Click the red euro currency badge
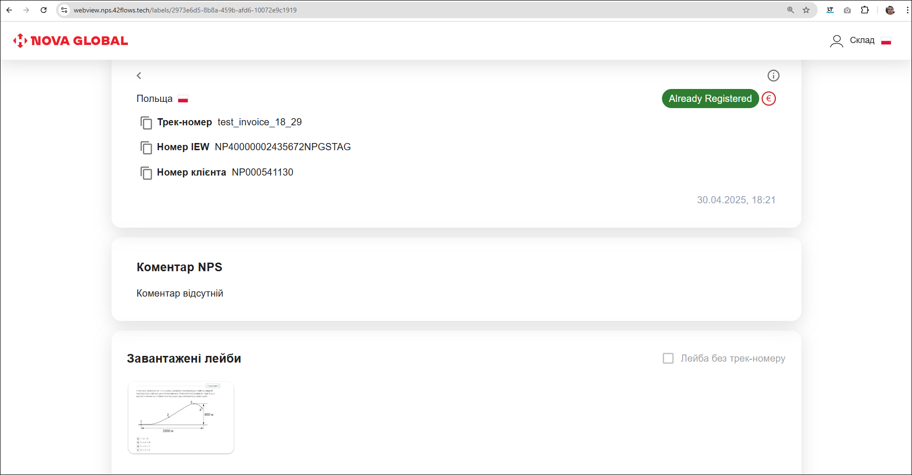The width and height of the screenshot is (912, 475). click(x=768, y=99)
